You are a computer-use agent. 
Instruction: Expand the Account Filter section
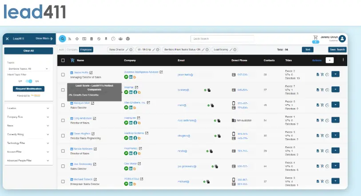[28, 152]
